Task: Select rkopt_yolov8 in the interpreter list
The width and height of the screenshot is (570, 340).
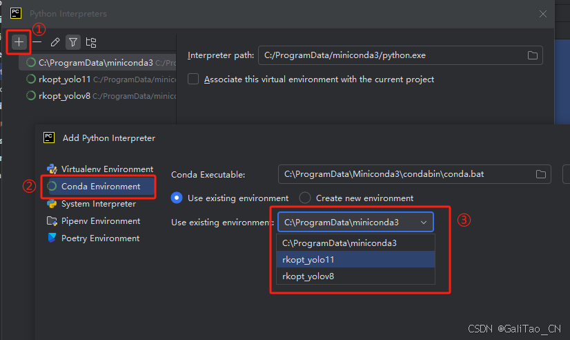Action: point(97,96)
